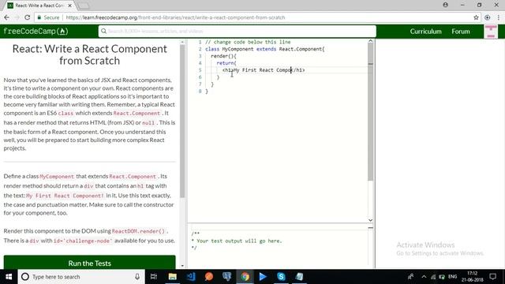This screenshot has width=505, height=284.
Task: Open the user profile avatar in navbar
Action: 491,32
